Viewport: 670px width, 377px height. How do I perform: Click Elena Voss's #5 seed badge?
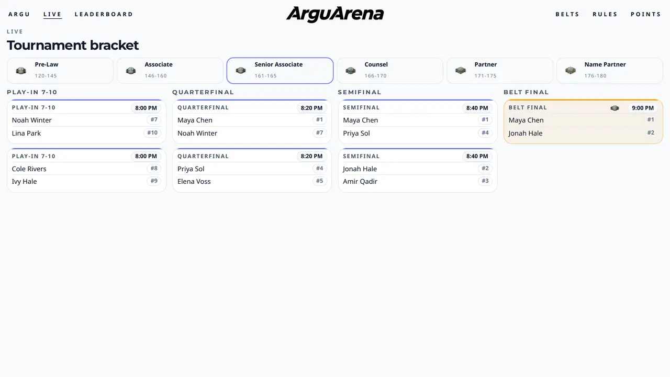click(x=319, y=181)
